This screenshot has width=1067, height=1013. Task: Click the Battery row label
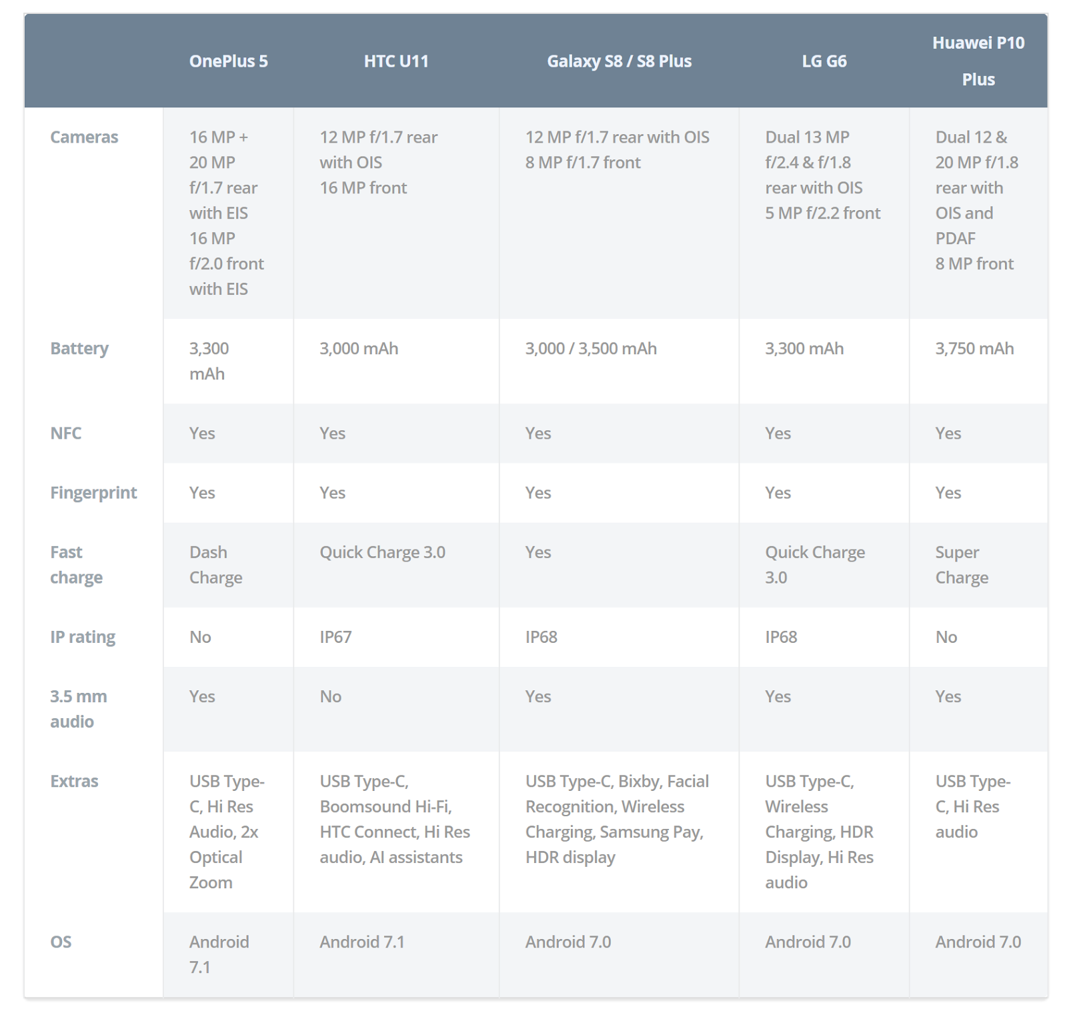point(79,349)
